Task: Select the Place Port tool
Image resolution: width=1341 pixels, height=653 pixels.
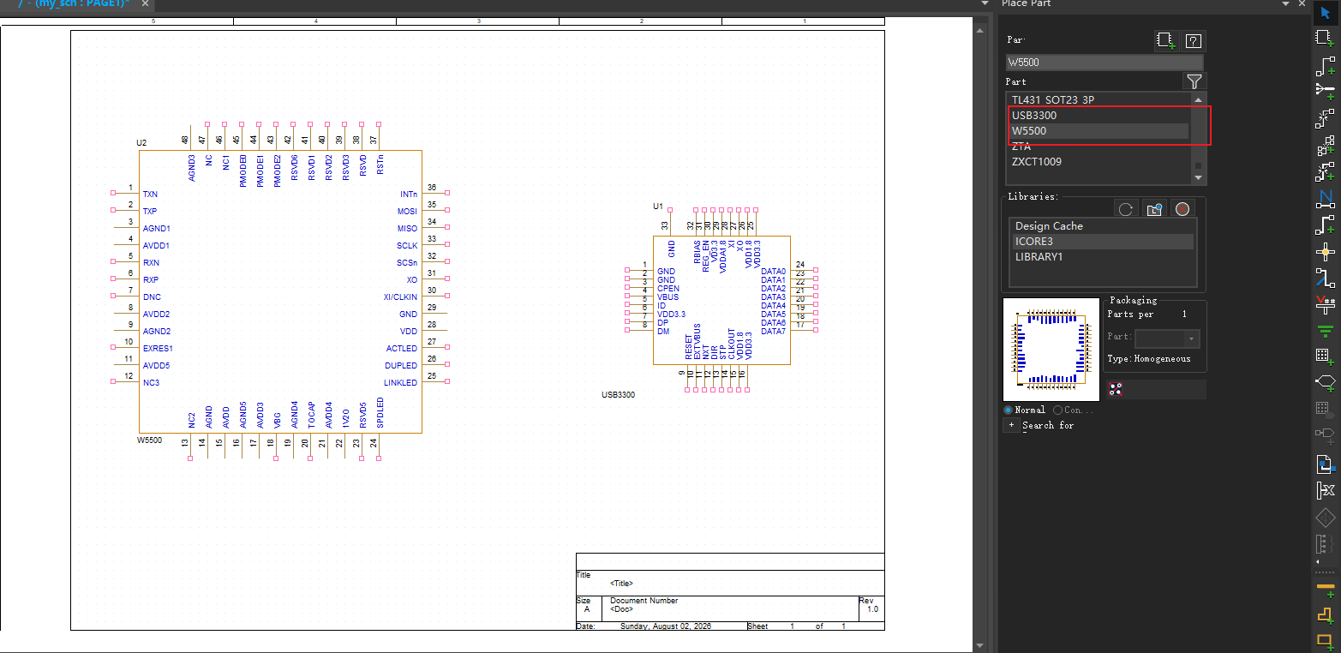Action: [x=1326, y=380]
